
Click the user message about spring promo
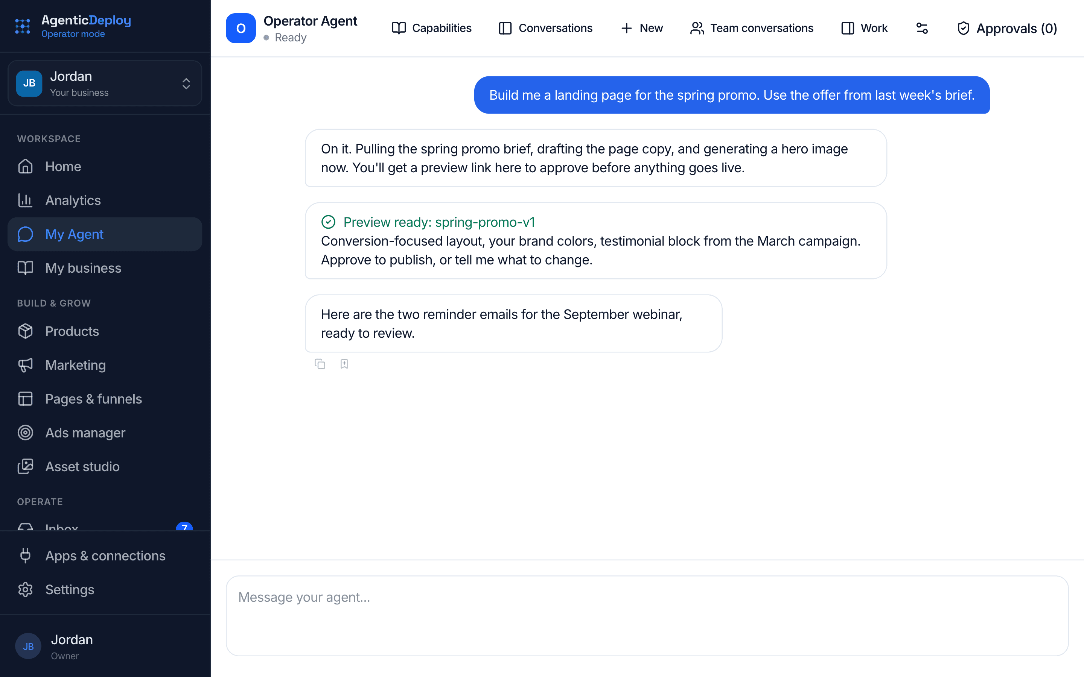pos(732,95)
